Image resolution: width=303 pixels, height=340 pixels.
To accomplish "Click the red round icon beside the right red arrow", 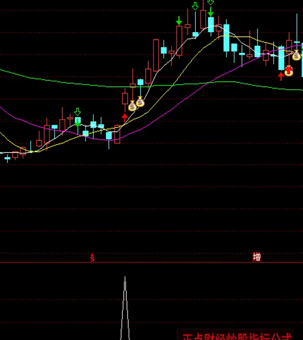I will 288,71.
